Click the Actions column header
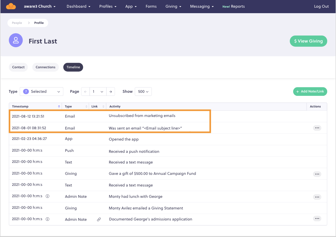The height and width of the screenshot is (237, 336). pos(315,107)
